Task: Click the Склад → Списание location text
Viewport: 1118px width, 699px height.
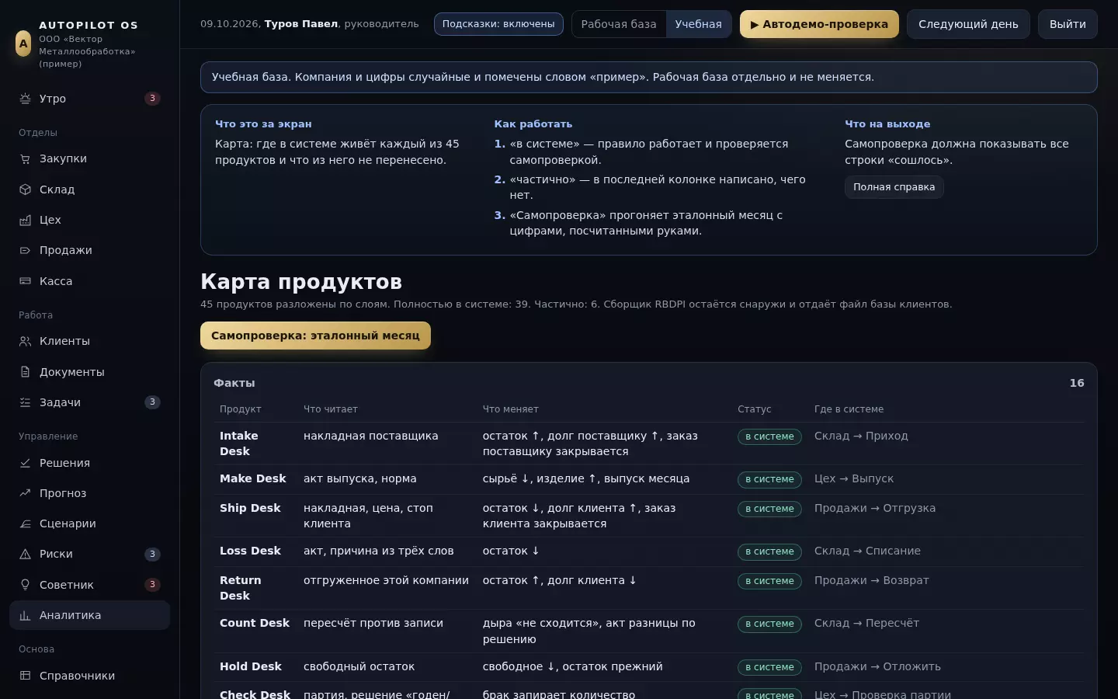Action: pos(867,551)
